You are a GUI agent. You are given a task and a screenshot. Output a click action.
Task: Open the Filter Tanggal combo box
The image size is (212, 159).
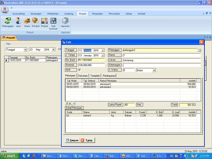25,49
